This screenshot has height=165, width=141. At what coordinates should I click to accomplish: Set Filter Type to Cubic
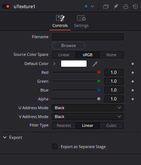pos(111,125)
